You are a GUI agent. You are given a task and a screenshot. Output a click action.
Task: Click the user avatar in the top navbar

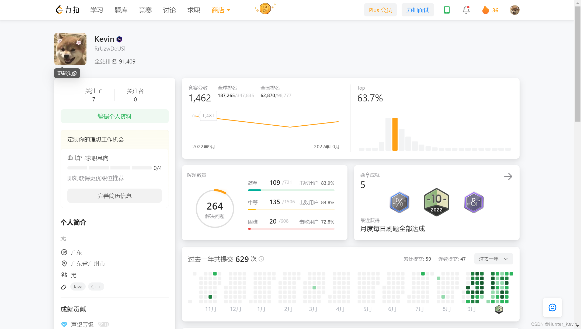pos(514,10)
